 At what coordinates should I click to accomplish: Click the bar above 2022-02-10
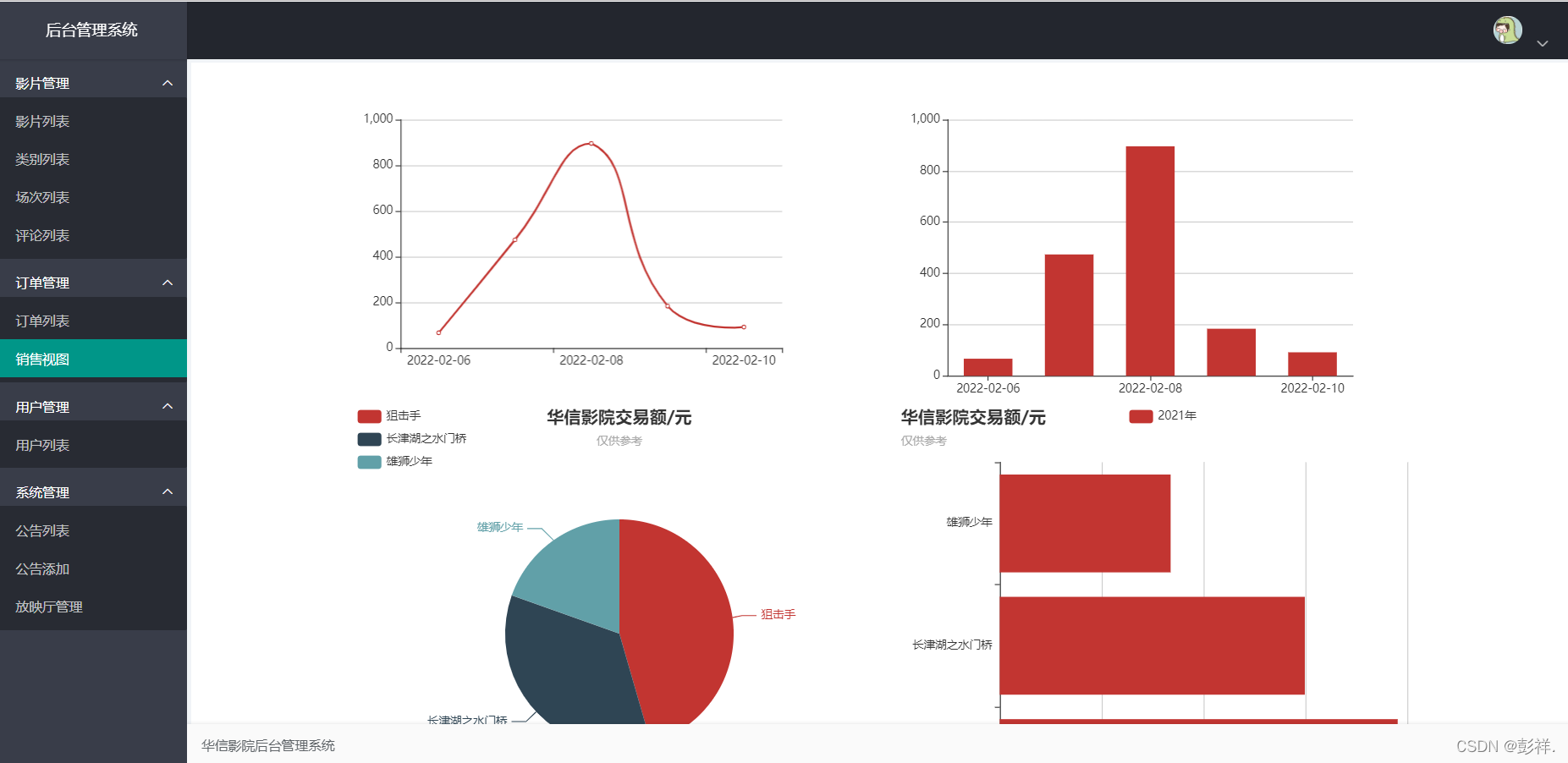coord(1312,364)
